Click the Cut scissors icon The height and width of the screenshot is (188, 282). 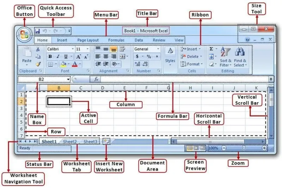click(x=38, y=49)
